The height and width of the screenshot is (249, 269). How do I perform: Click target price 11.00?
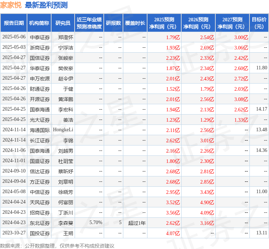(x=262, y=191)
